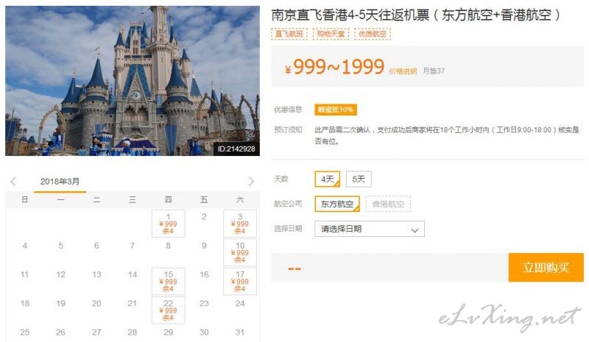Click the 月售37 sales text

(434, 71)
